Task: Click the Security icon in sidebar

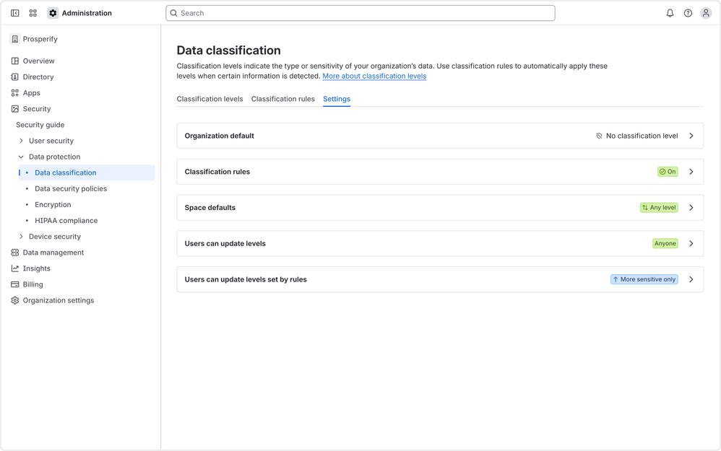Action: click(x=14, y=109)
